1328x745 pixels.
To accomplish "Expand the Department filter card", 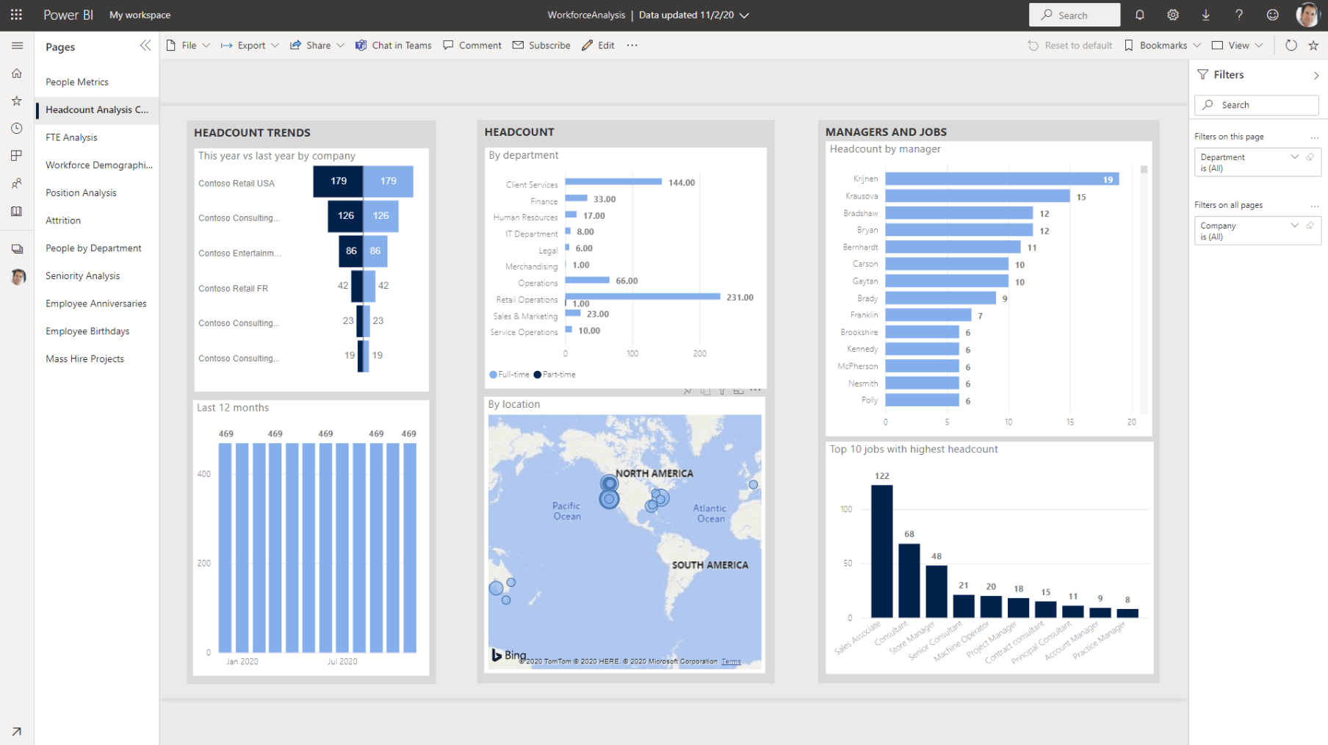I will [1294, 156].
